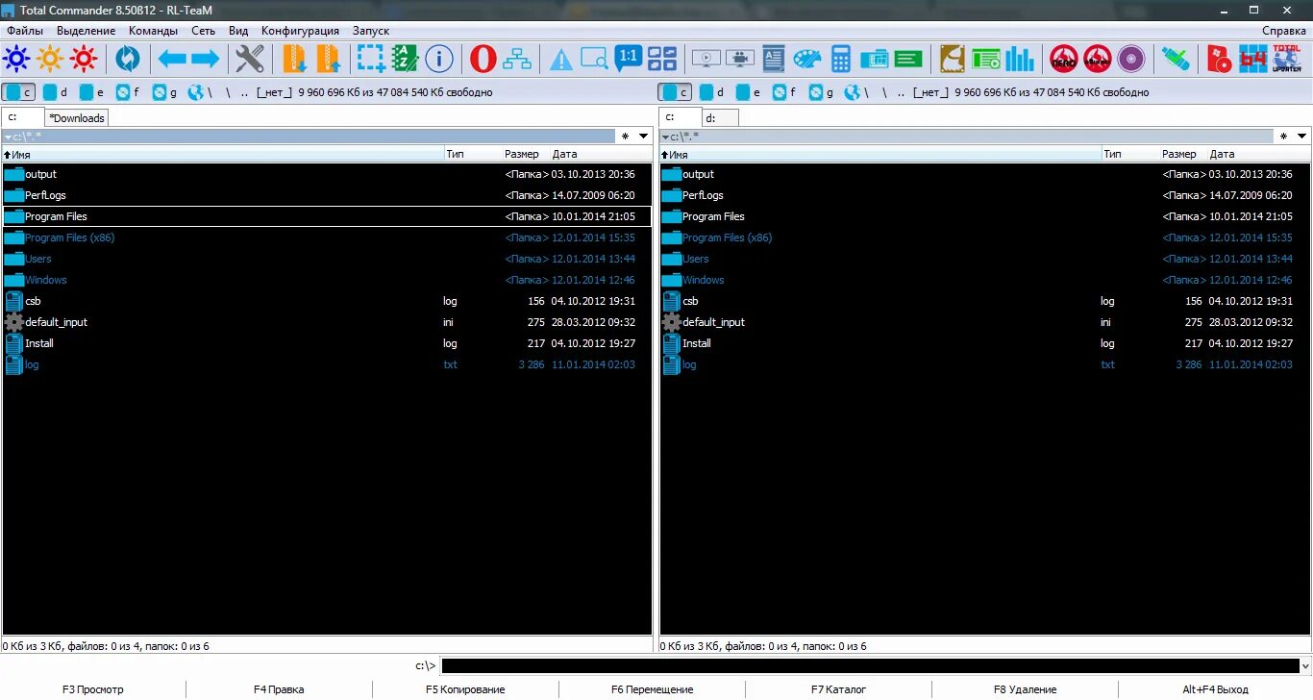The image size is (1313, 700).
Task: Switch left panel to drive e
Action: [91, 92]
